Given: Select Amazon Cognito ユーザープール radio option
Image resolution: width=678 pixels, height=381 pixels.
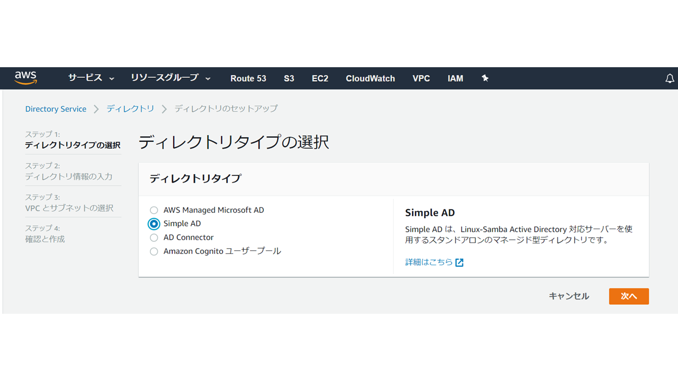Looking at the screenshot, I should click(154, 251).
